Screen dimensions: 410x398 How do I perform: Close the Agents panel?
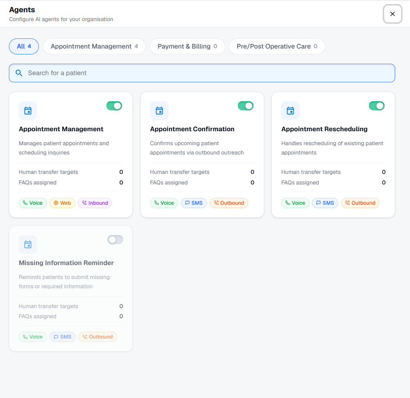point(392,14)
